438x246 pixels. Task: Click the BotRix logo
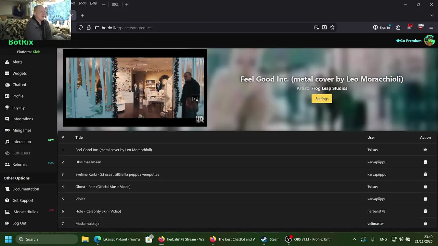pos(21,42)
